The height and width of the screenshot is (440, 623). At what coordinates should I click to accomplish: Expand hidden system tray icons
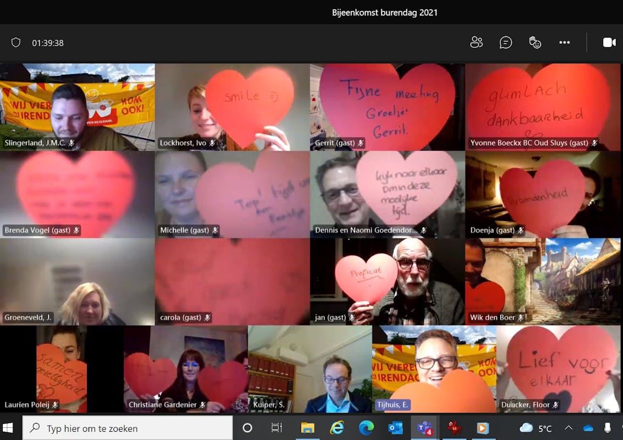click(569, 428)
